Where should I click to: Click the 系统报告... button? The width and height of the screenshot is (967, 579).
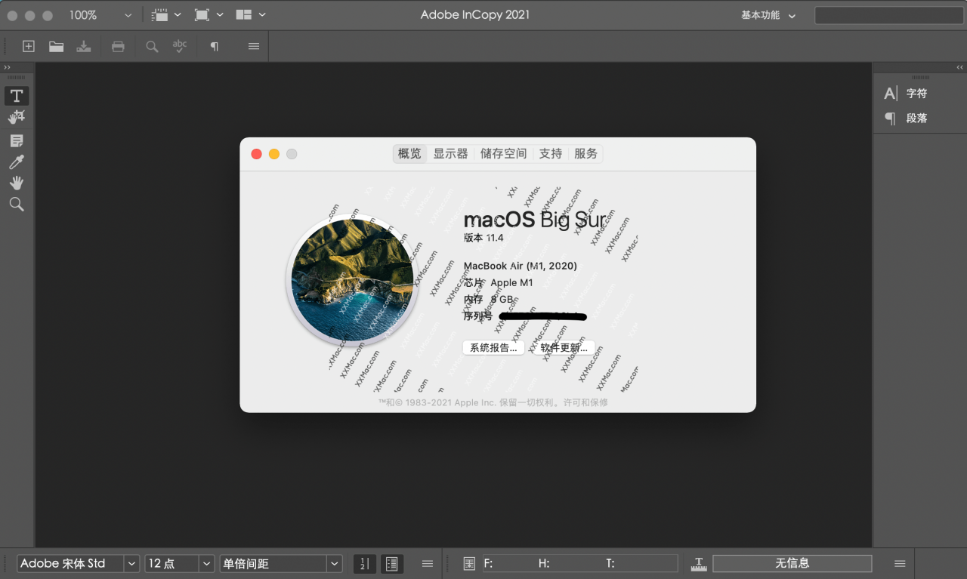tap(493, 348)
